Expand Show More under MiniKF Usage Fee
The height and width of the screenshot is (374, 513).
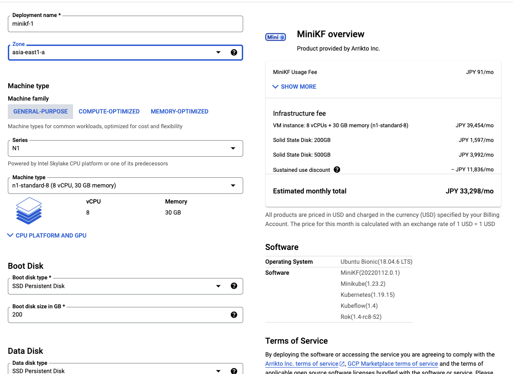click(x=294, y=86)
